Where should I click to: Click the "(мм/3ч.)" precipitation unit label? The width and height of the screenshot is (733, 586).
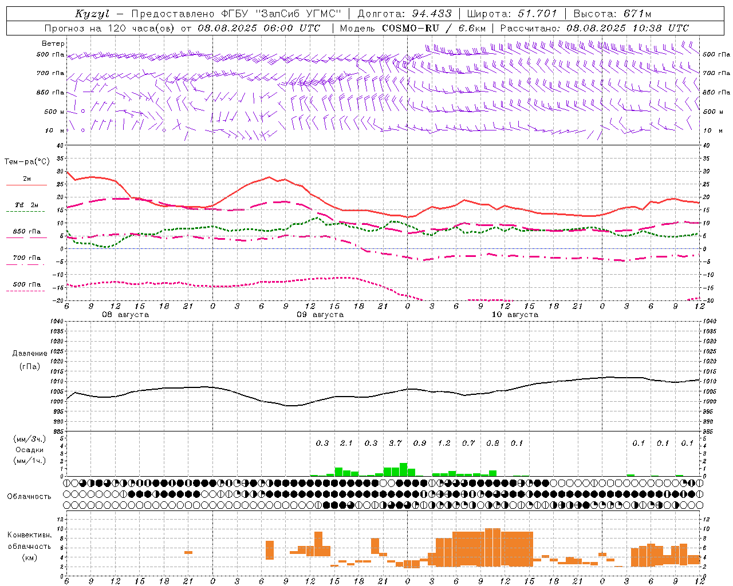pos(29,439)
